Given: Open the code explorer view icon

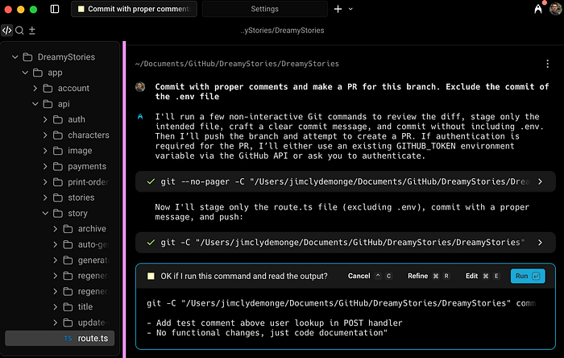Looking at the screenshot, I should [6, 31].
